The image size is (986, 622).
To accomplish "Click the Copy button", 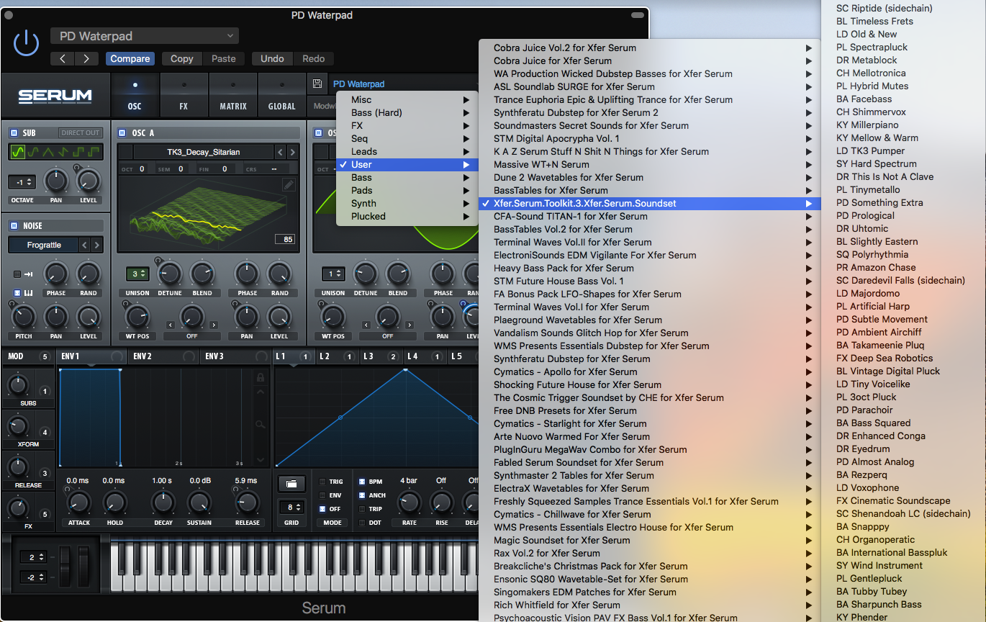I will [x=182, y=59].
